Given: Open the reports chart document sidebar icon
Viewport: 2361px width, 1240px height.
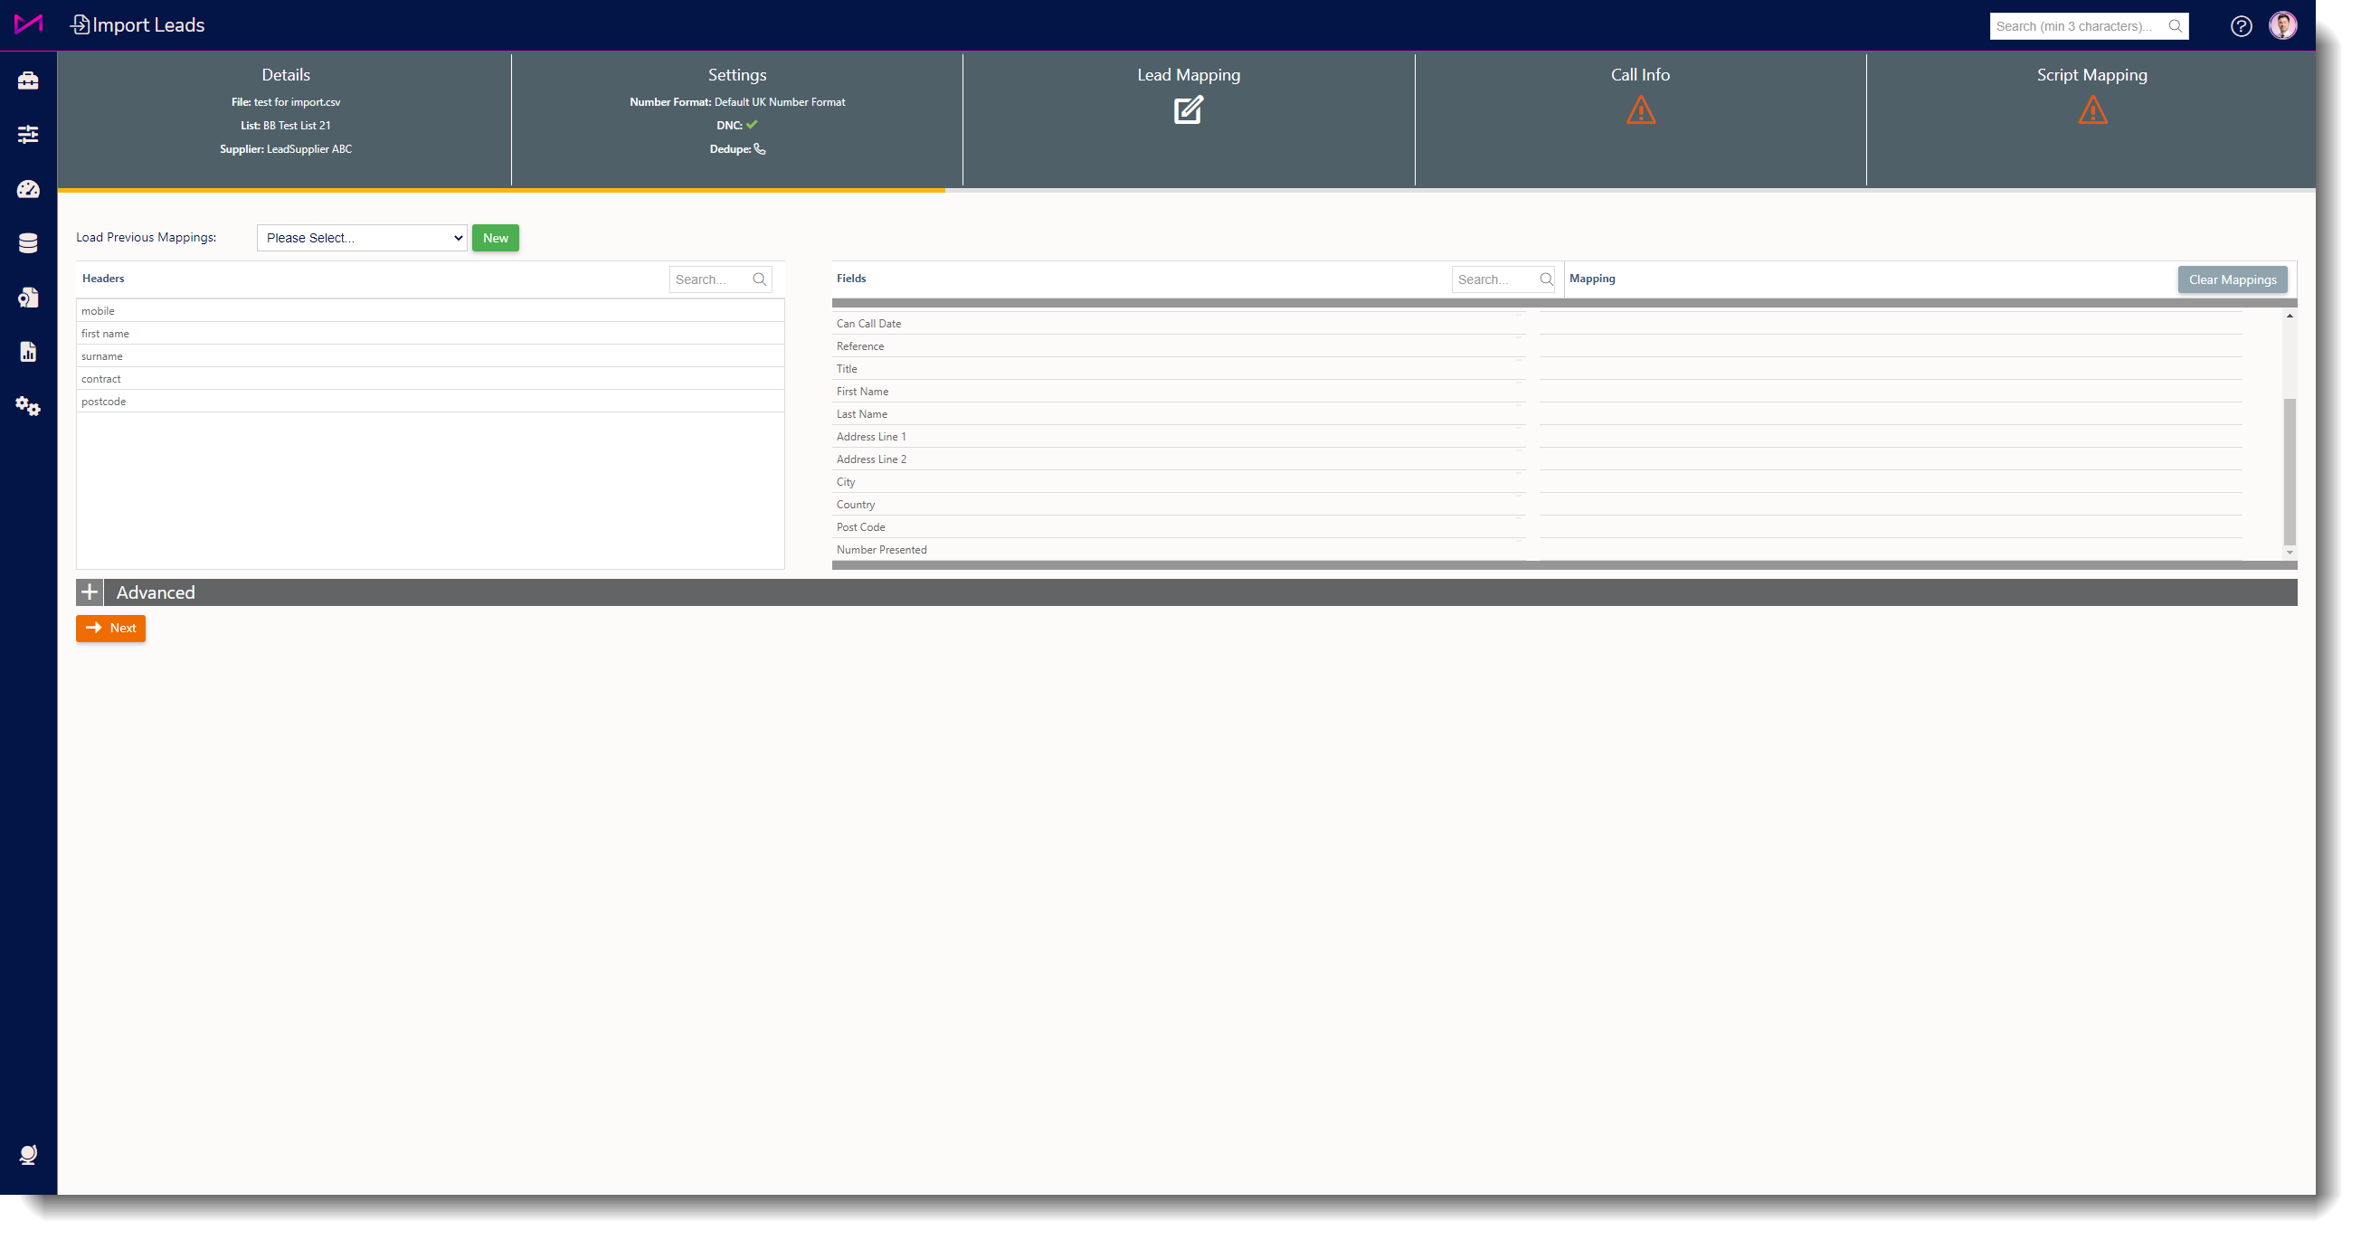Looking at the screenshot, I should click(x=27, y=352).
